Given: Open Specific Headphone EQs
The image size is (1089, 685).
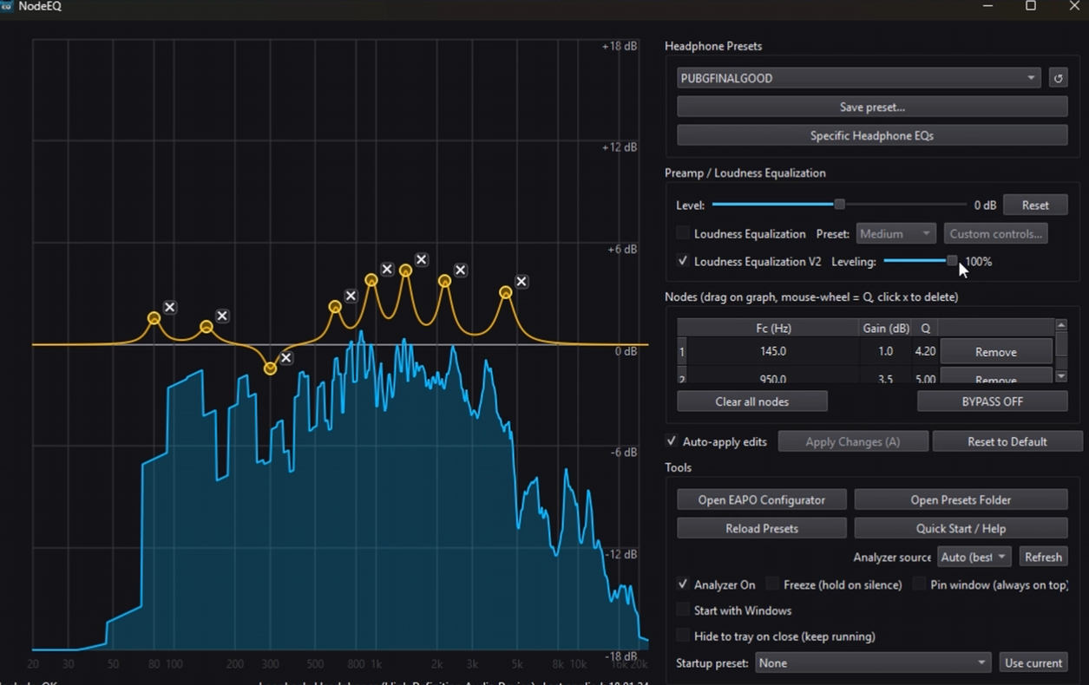Looking at the screenshot, I should (x=872, y=135).
